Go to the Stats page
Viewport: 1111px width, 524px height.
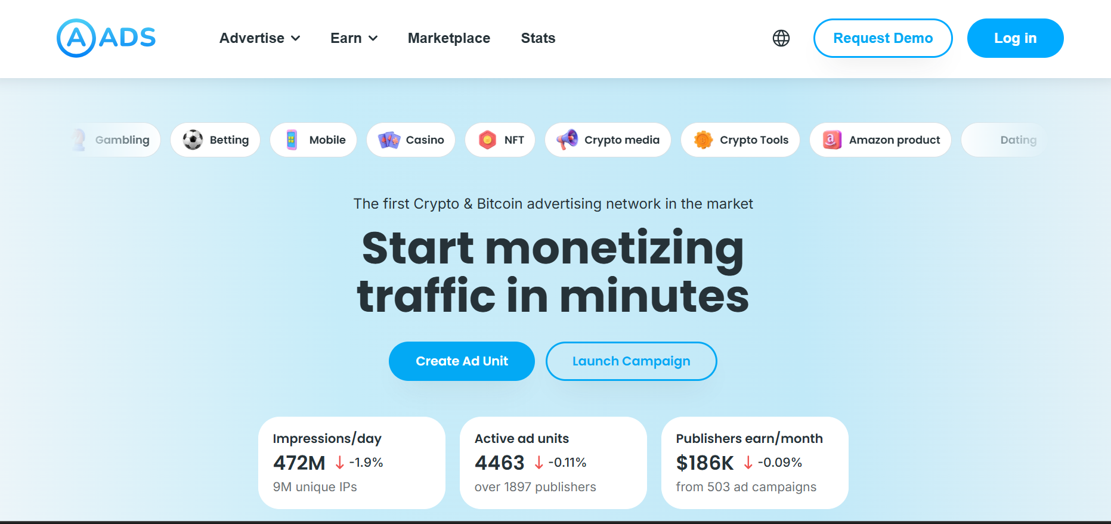538,38
